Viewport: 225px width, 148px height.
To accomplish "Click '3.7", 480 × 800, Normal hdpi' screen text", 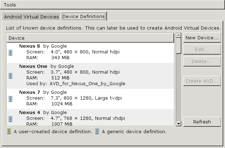I will pos(85,72).
